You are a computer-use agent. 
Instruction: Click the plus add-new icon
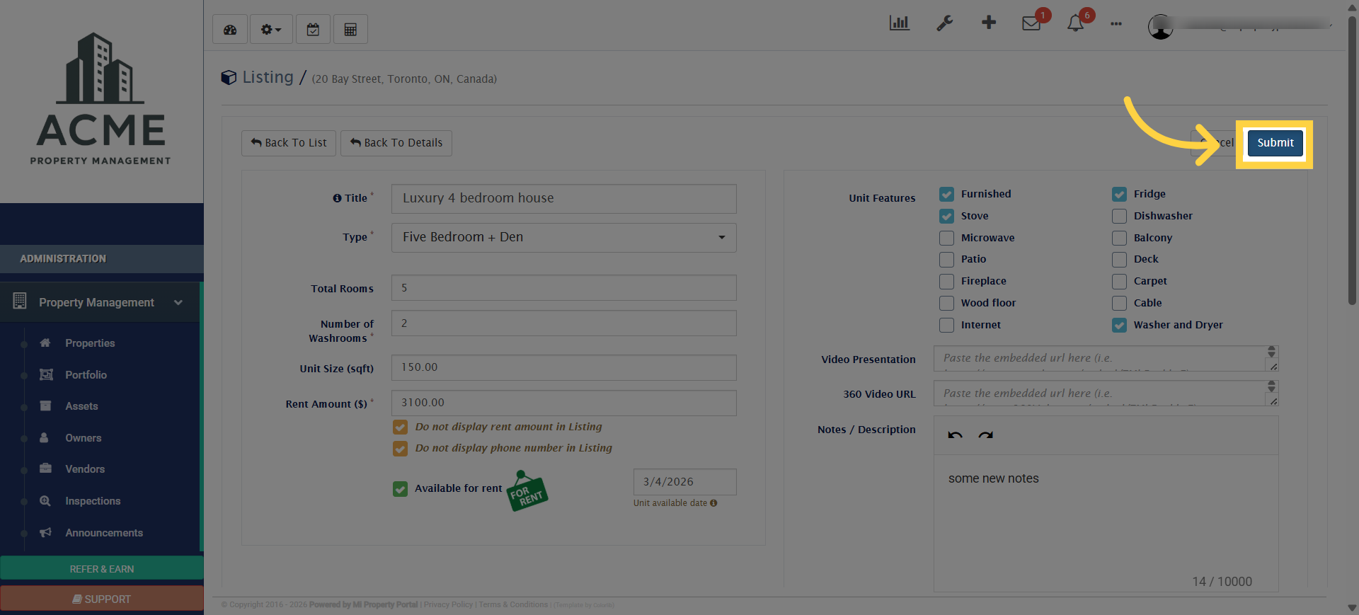(x=989, y=23)
